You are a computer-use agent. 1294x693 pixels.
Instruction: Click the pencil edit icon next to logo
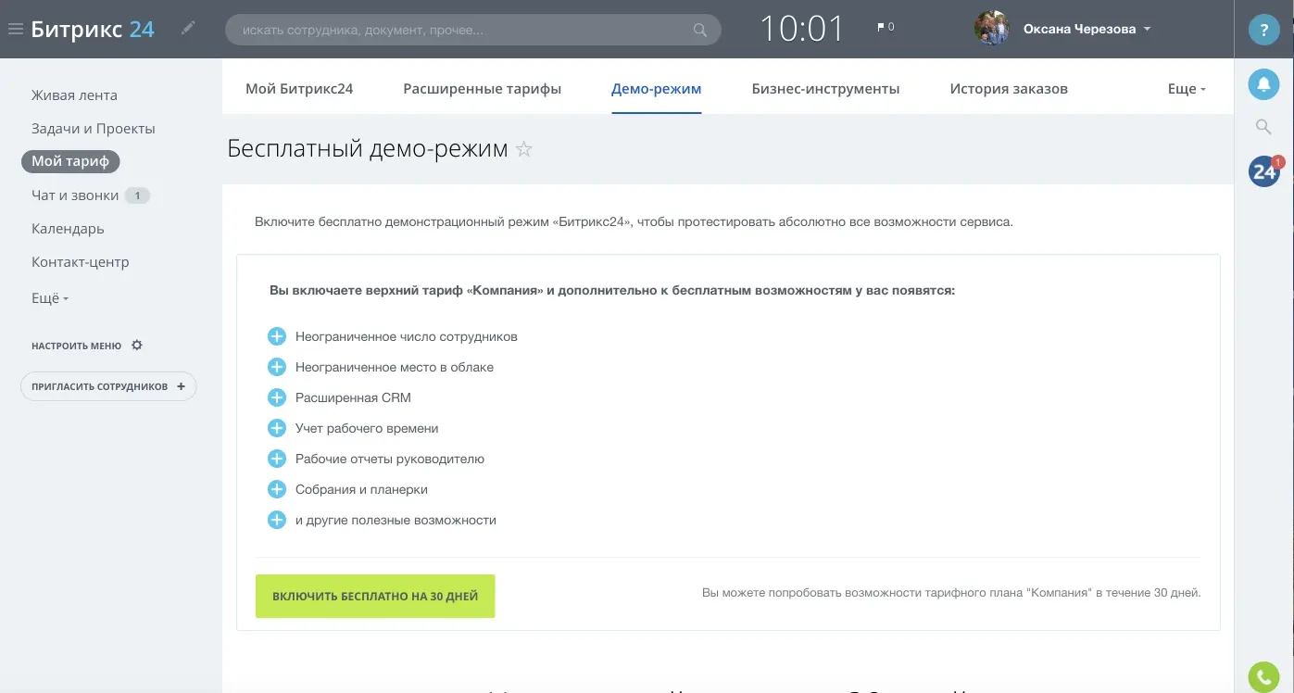189,29
